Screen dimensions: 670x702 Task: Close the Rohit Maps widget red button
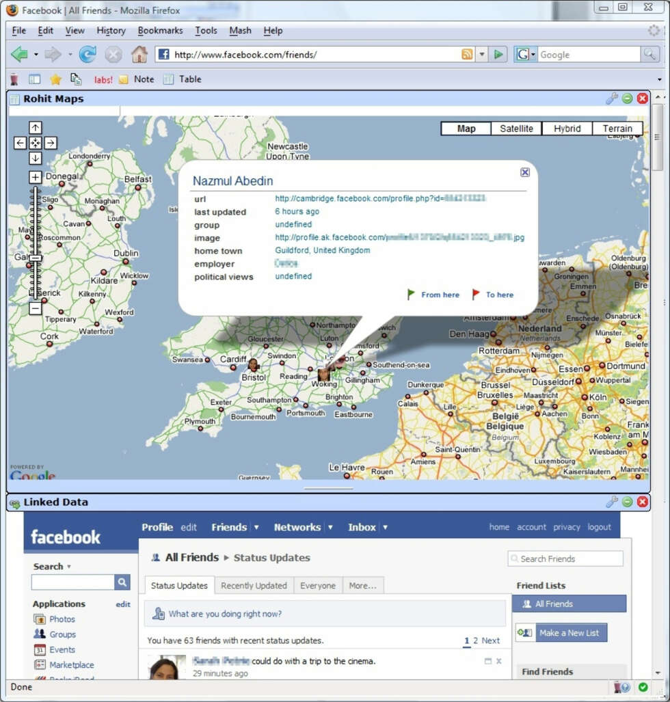642,98
